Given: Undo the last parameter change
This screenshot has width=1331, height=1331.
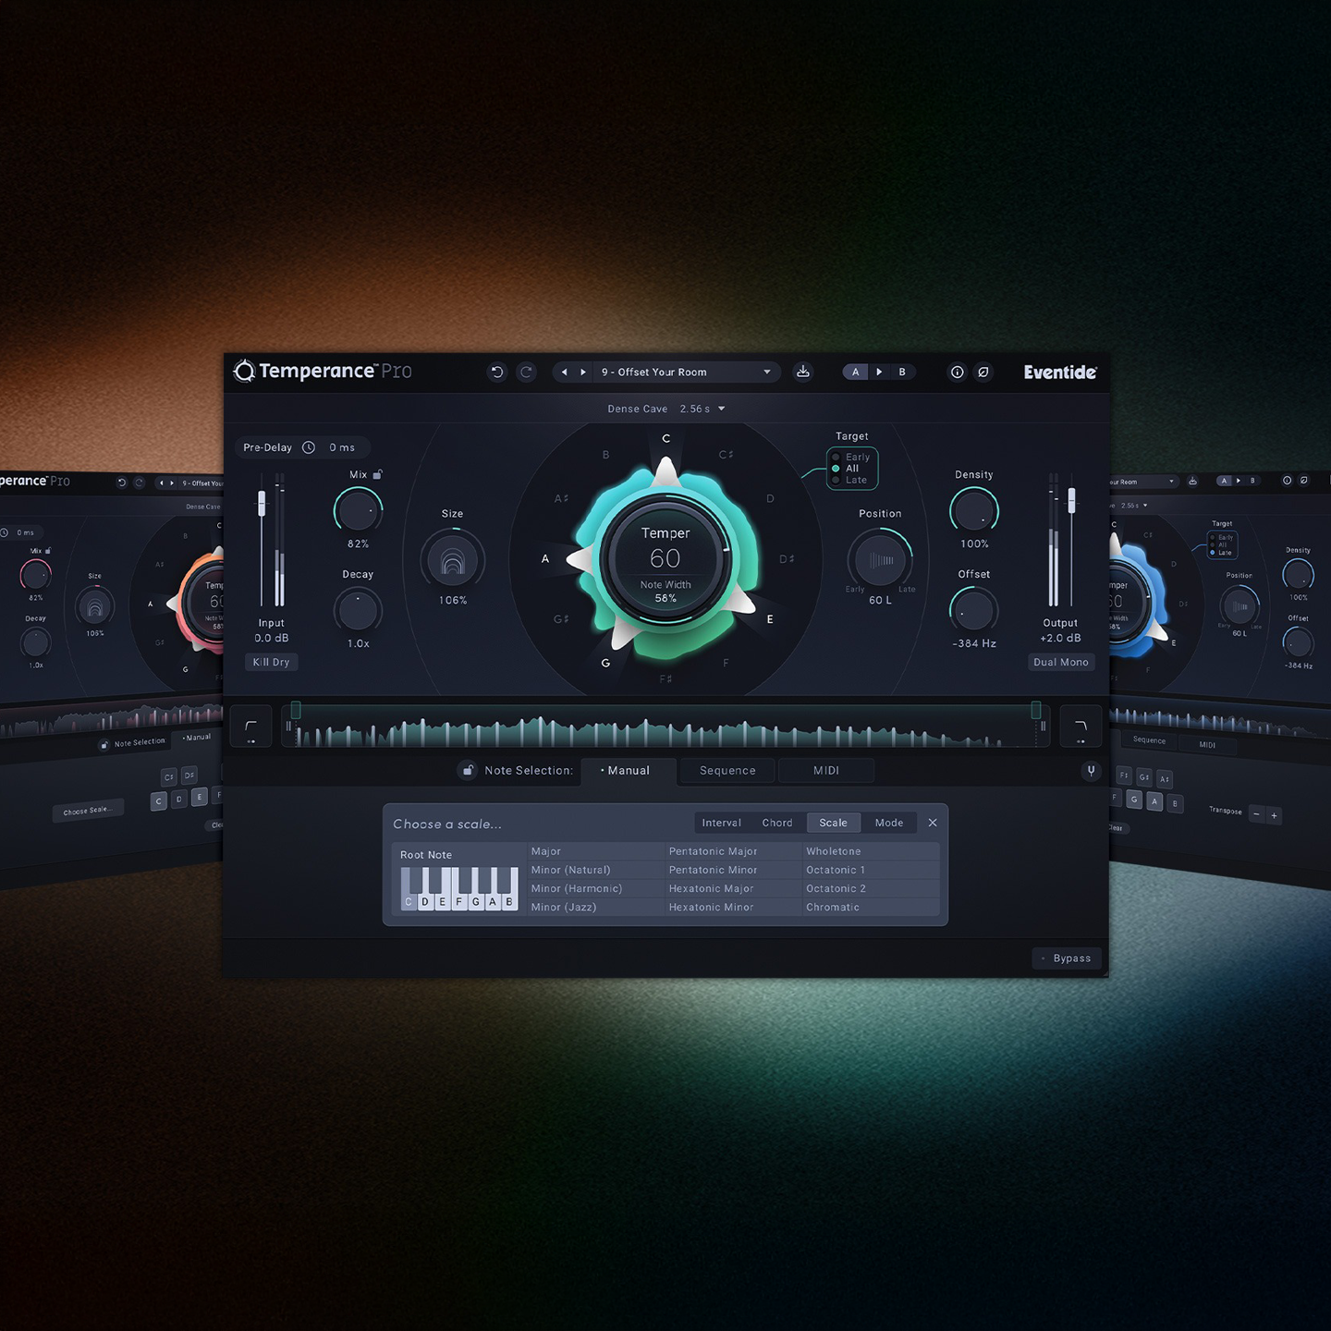Looking at the screenshot, I should [x=497, y=372].
